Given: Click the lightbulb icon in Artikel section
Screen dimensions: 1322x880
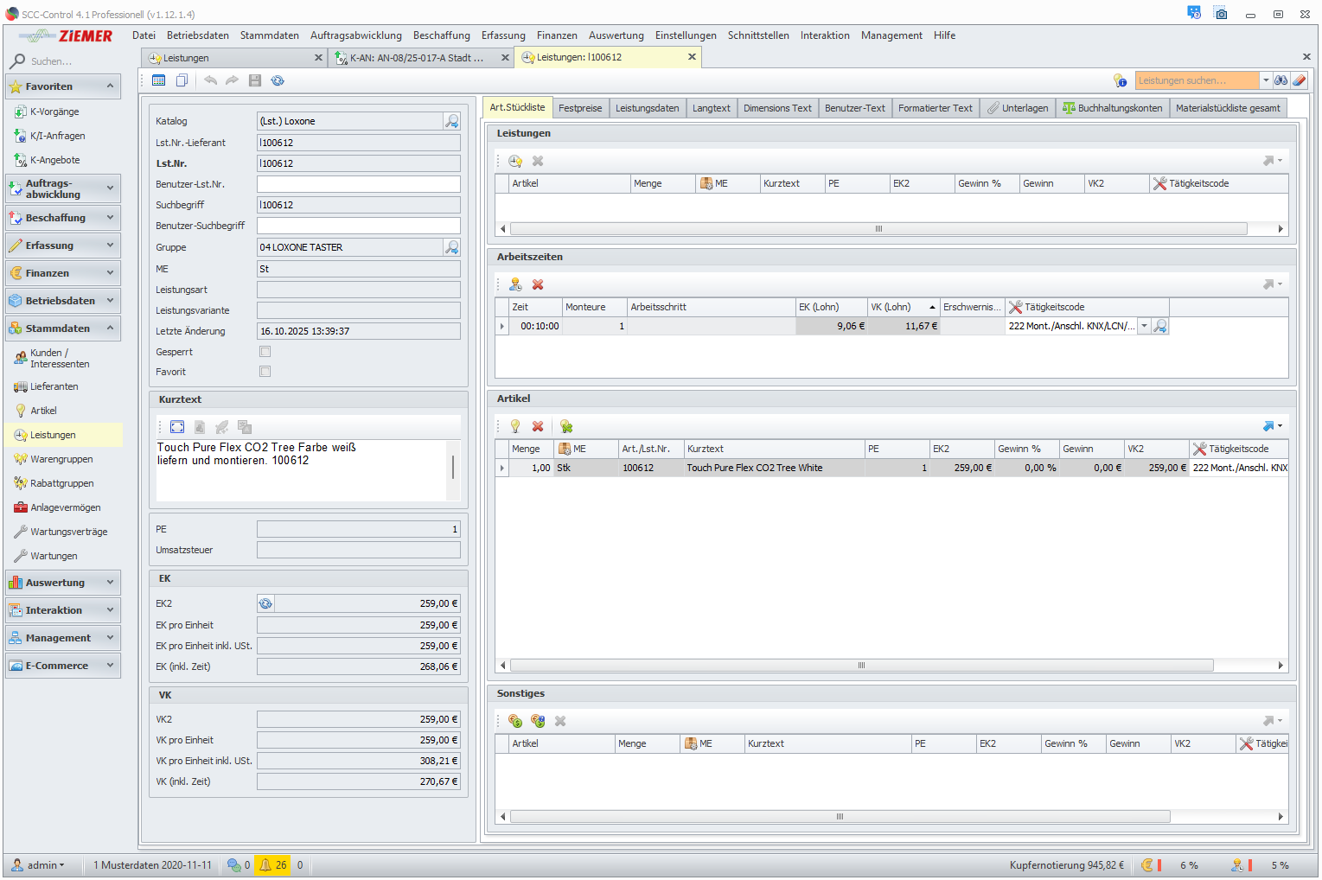Looking at the screenshot, I should 515,426.
